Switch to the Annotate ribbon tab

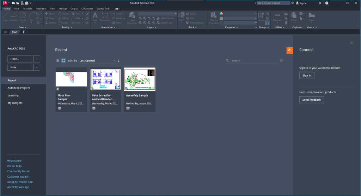click(x=27, y=8)
